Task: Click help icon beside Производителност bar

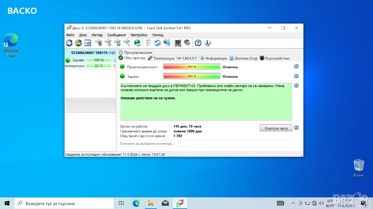Action: 296,66
